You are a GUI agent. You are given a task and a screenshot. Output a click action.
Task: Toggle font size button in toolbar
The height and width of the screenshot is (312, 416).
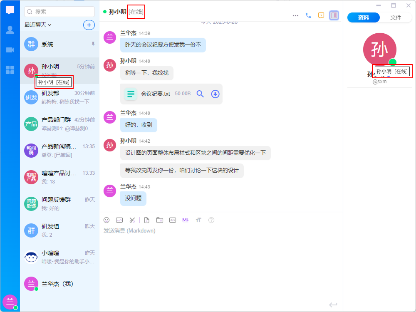pos(198,220)
